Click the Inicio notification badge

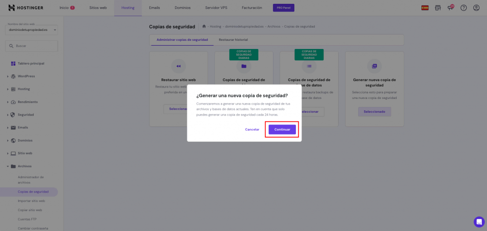(72, 8)
